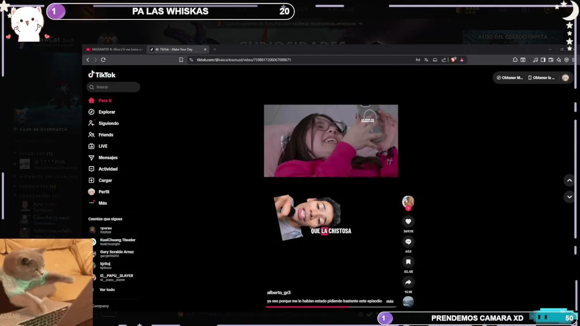Expand caption with más link
This screenshot has height=326, width=580.
tap(390, 301)
